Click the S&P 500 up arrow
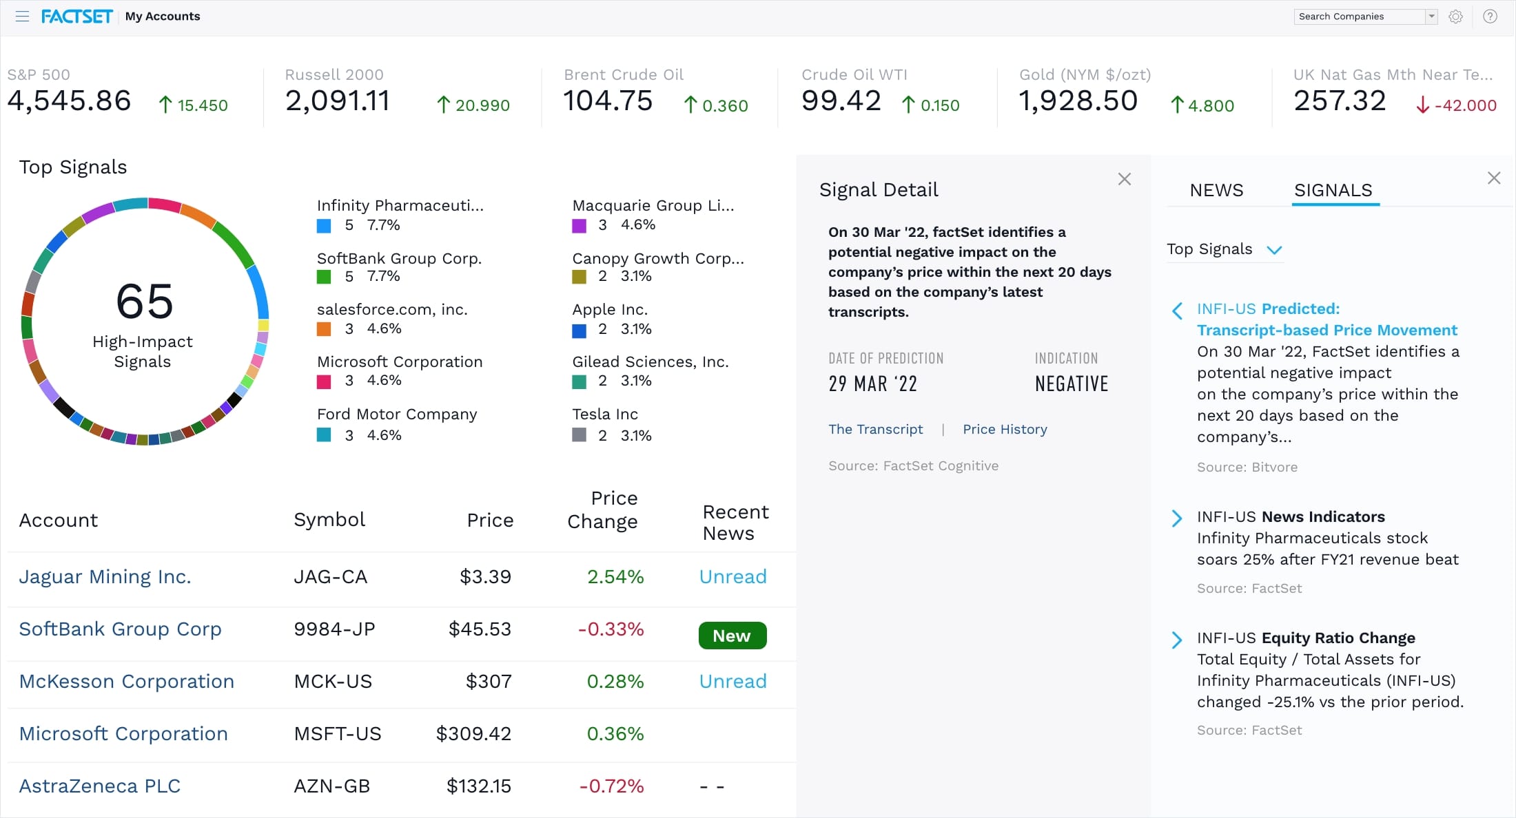 [x=165, y=105]
